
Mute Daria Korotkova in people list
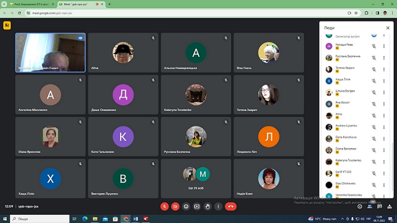click(x=374, y=139)
